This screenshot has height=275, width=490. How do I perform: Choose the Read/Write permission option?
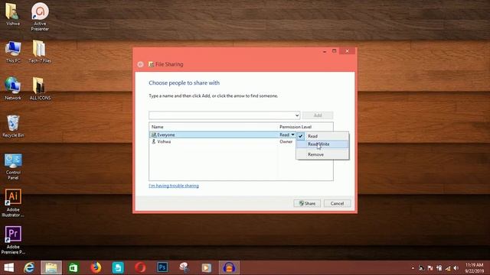click(322, 144)
